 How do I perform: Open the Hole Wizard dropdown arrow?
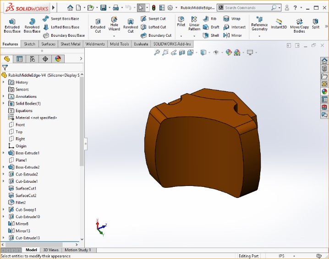(x=114, y=36)
